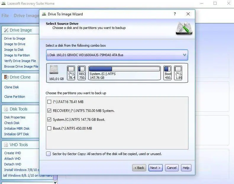Viewport: 234px width, 184px height.
Task: Click the wizard title bar app icon
Action: (44, 14)
